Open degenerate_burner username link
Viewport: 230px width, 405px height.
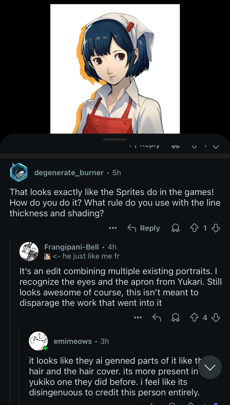[x=69, y=173]
